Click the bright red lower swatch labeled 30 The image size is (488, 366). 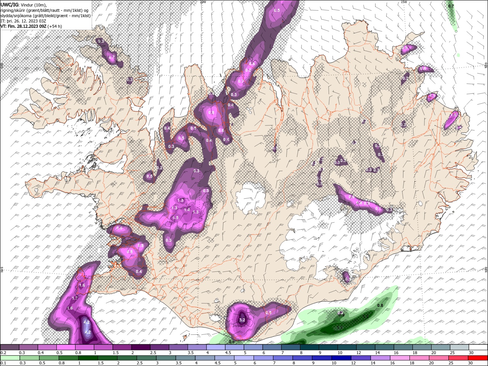click(478, 358)
